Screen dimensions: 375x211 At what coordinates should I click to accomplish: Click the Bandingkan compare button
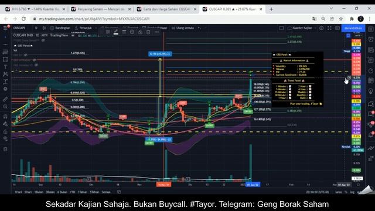coord(60,28)
